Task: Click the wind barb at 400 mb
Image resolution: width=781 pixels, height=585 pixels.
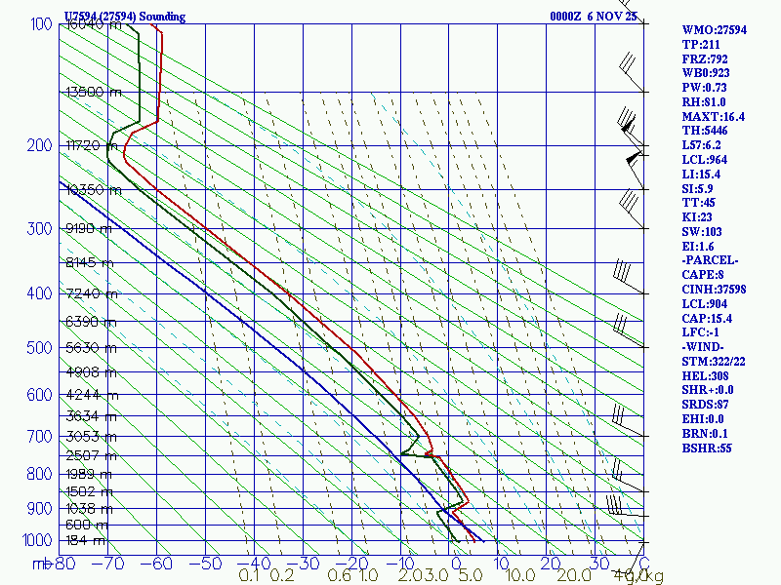Action: pyautogui.click(x=630, y=276)
